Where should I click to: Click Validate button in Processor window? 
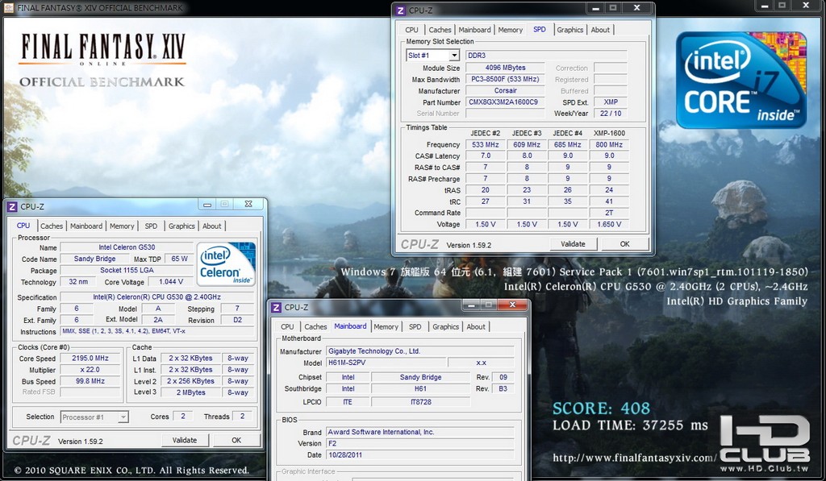click(185, 441)
